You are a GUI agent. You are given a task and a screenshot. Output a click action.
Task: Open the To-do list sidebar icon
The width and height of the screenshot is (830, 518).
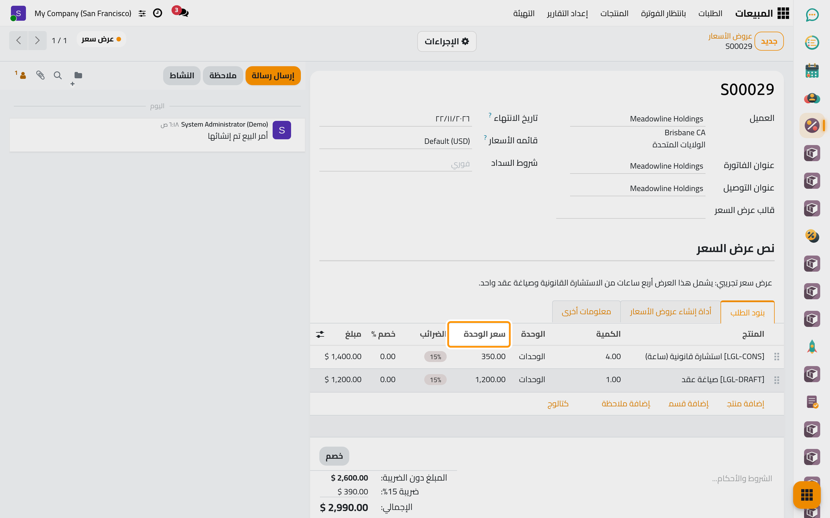812,43
